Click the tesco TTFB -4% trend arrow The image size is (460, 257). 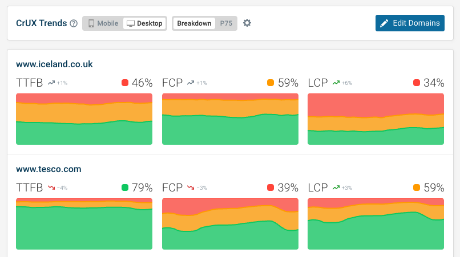[x=51, y=188]
